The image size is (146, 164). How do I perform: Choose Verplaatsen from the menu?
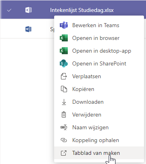99,76
